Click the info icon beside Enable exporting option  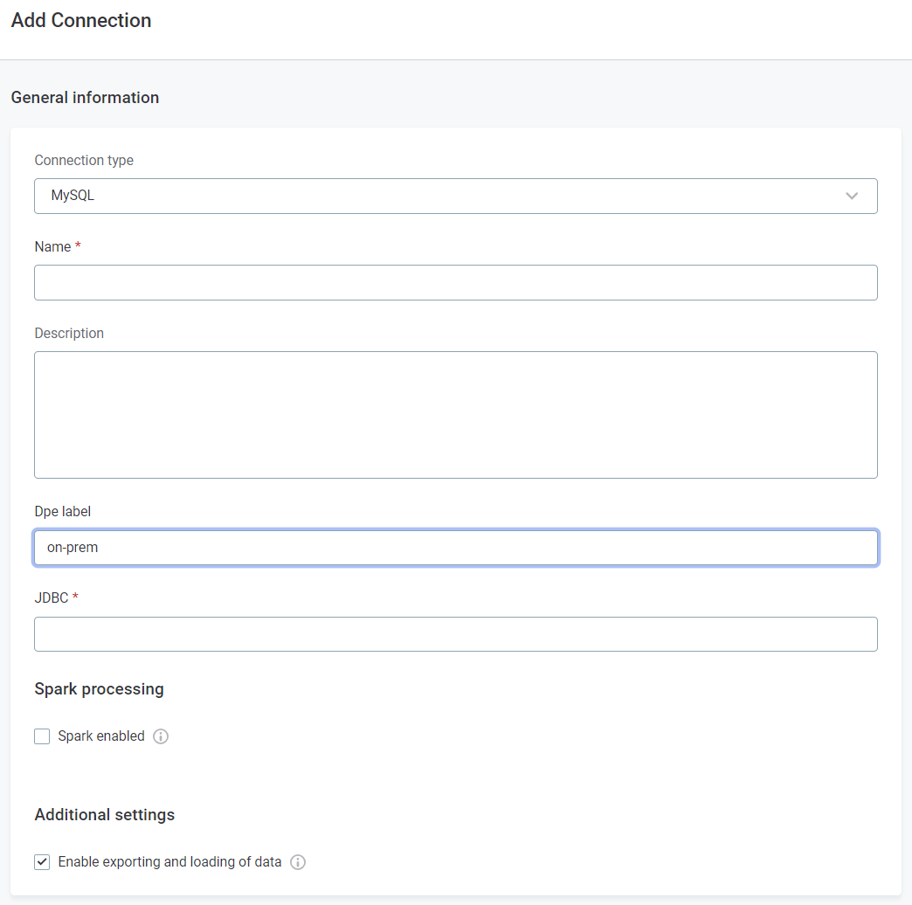[x=298, y=861]
